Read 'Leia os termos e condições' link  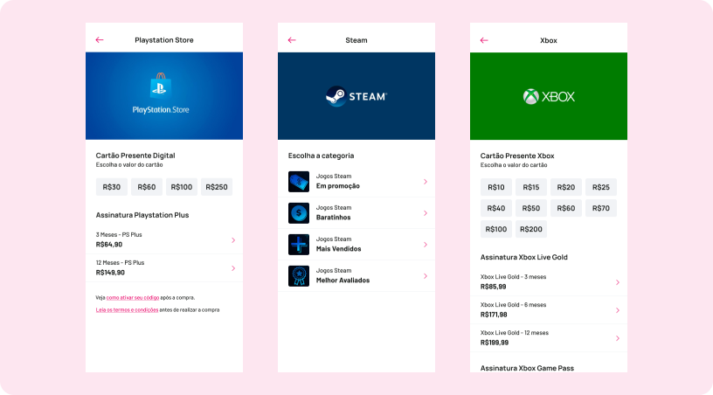click(127, 310)
